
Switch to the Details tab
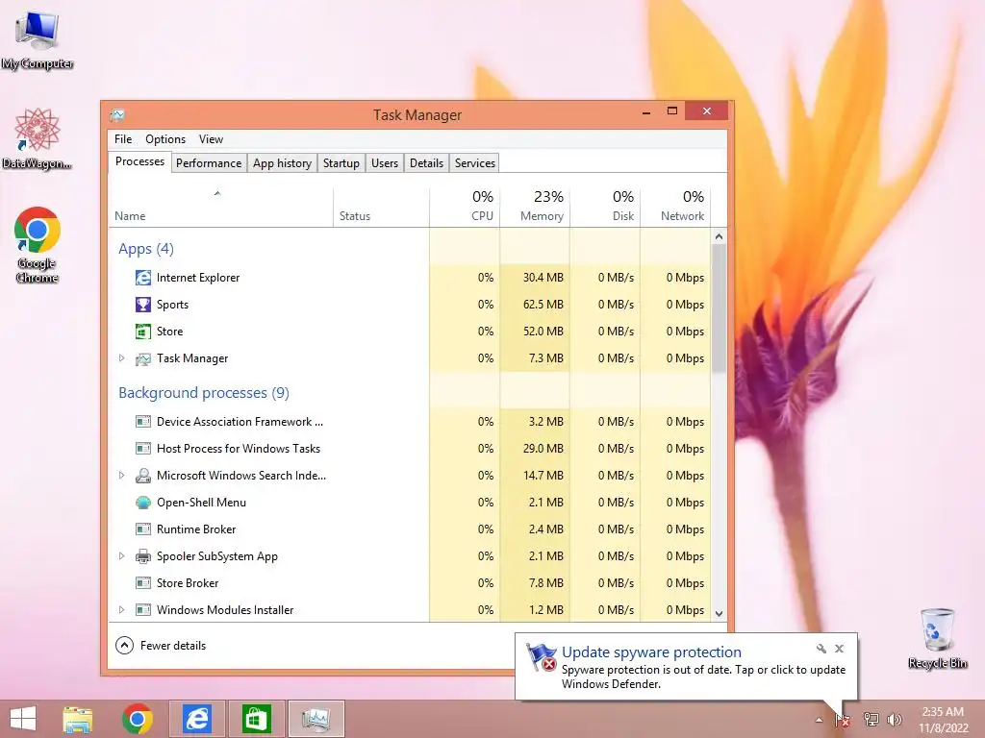point(426,163)
